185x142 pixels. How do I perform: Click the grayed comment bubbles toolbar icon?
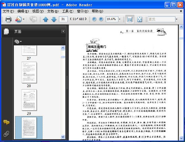point(33,19)
